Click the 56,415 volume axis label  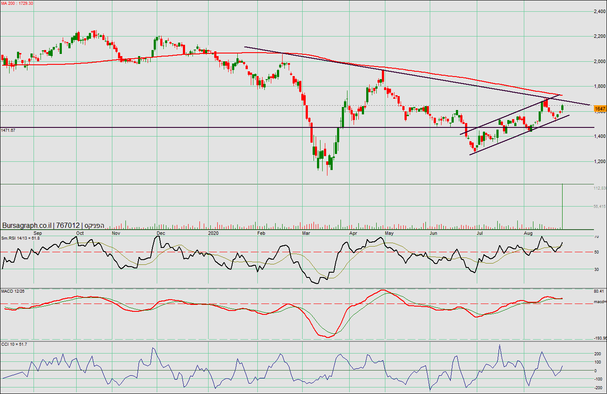pyautogui.click(x=600, y=207)
